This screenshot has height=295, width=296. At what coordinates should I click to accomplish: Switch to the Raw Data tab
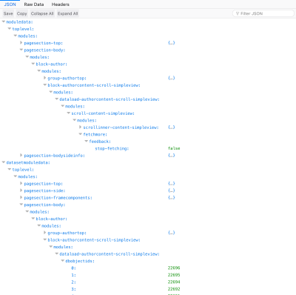(34, 4)
